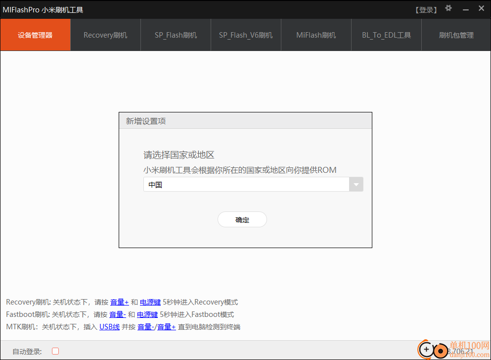The image size is (491, 360).
Task: Click 音量- link in MTK刷机 line
Action: [x=146, y=327]
